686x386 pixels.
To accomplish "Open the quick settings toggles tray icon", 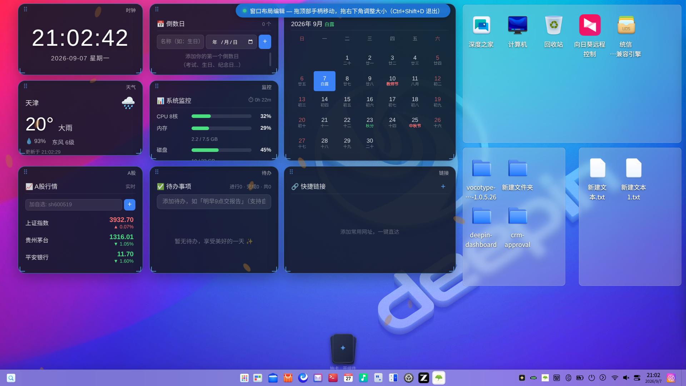I will coord(637,378).
